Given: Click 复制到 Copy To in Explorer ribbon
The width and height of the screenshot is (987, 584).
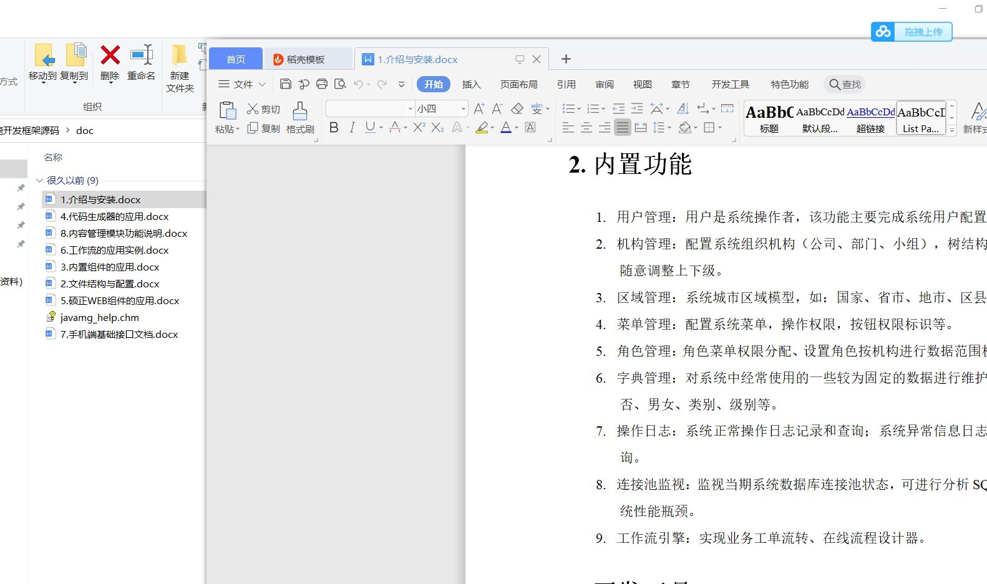Looking at the screenshot, I should coord(74,62).
